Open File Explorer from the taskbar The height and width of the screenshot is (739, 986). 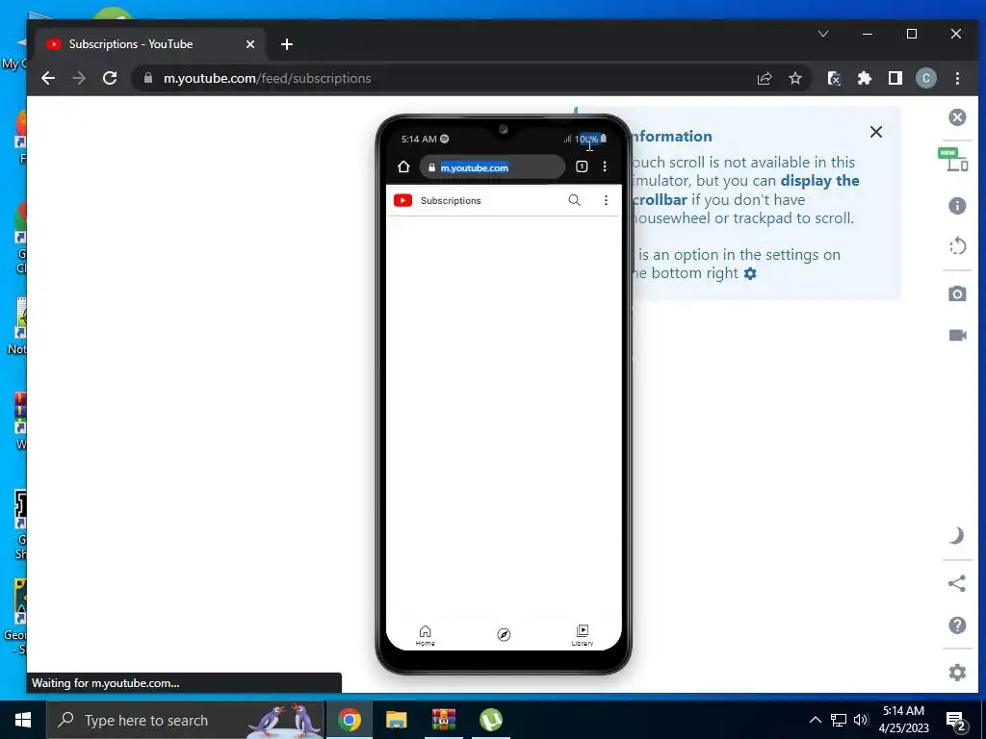[x=396, y=720]
